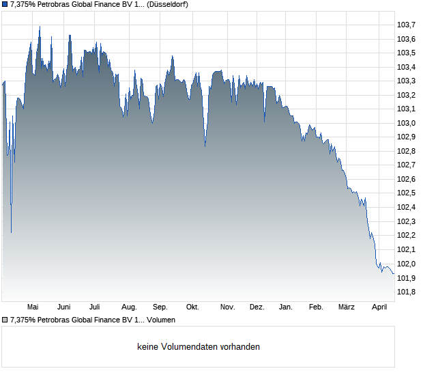The height and width of the screenshot is (373, 423).
Task: Click the 'April' month label
Action: point(379,307)
